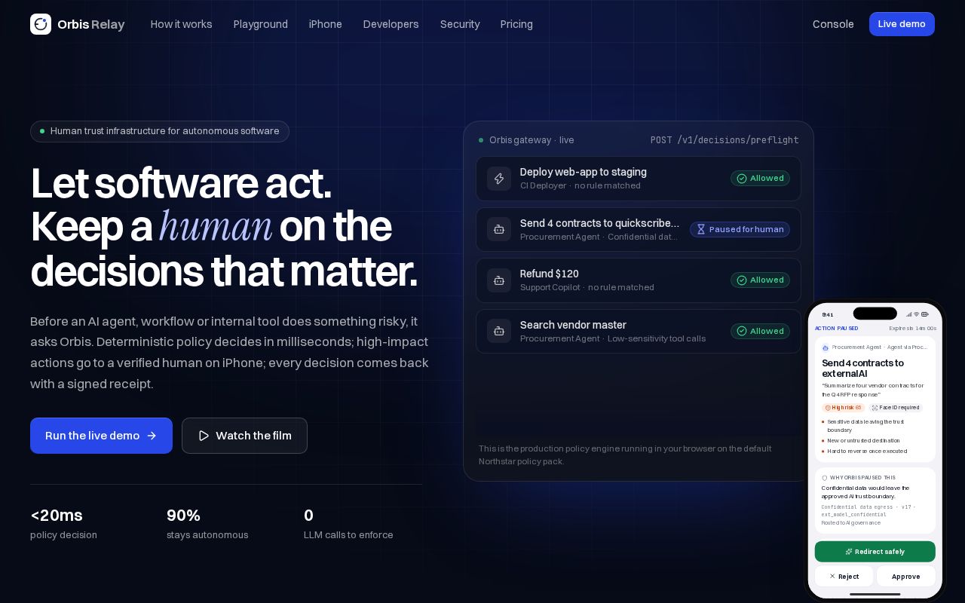Click the robot icon next to Search vendor master
Image resolution: width=965 pixels, height=603 pixels.
499,331
